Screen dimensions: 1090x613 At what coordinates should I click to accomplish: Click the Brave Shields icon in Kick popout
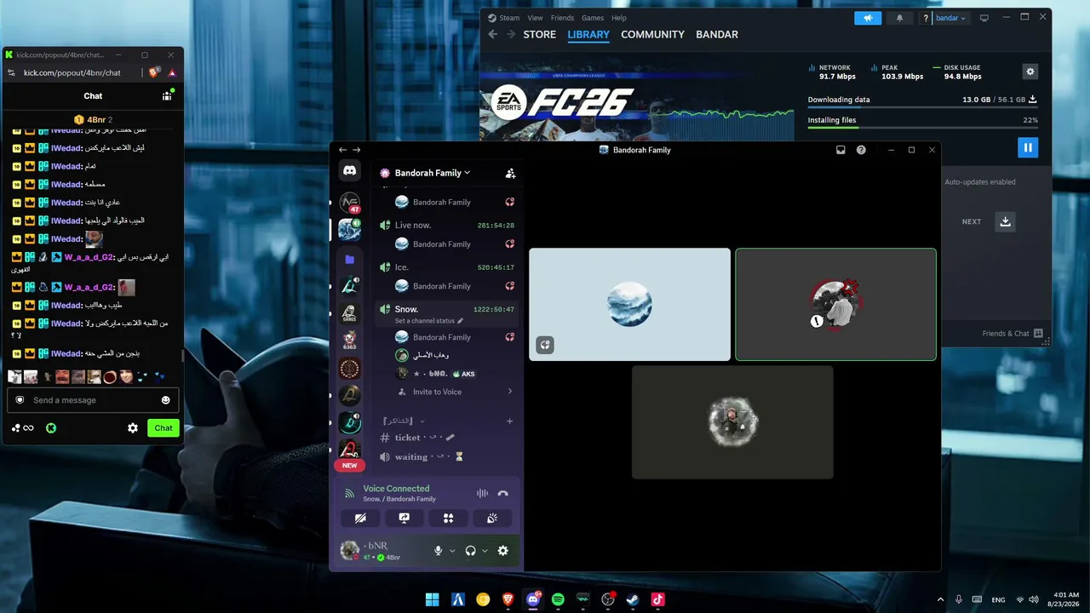click(155, 72)
